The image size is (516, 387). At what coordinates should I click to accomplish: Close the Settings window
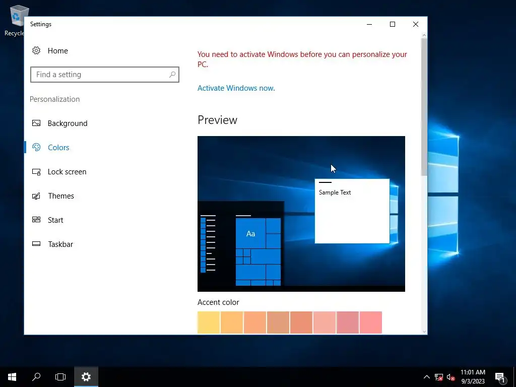[416, 24]
